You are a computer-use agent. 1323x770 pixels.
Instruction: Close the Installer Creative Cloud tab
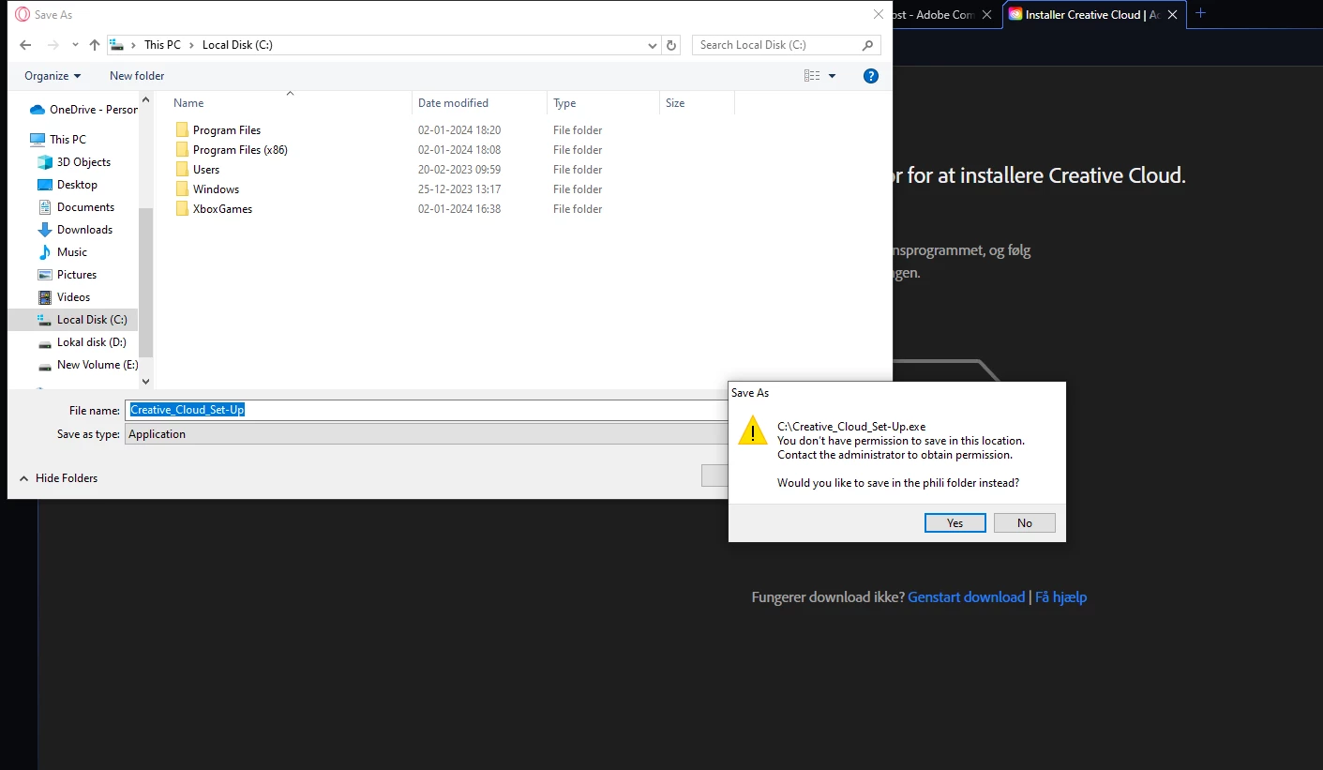click(x=1173, y=14)
